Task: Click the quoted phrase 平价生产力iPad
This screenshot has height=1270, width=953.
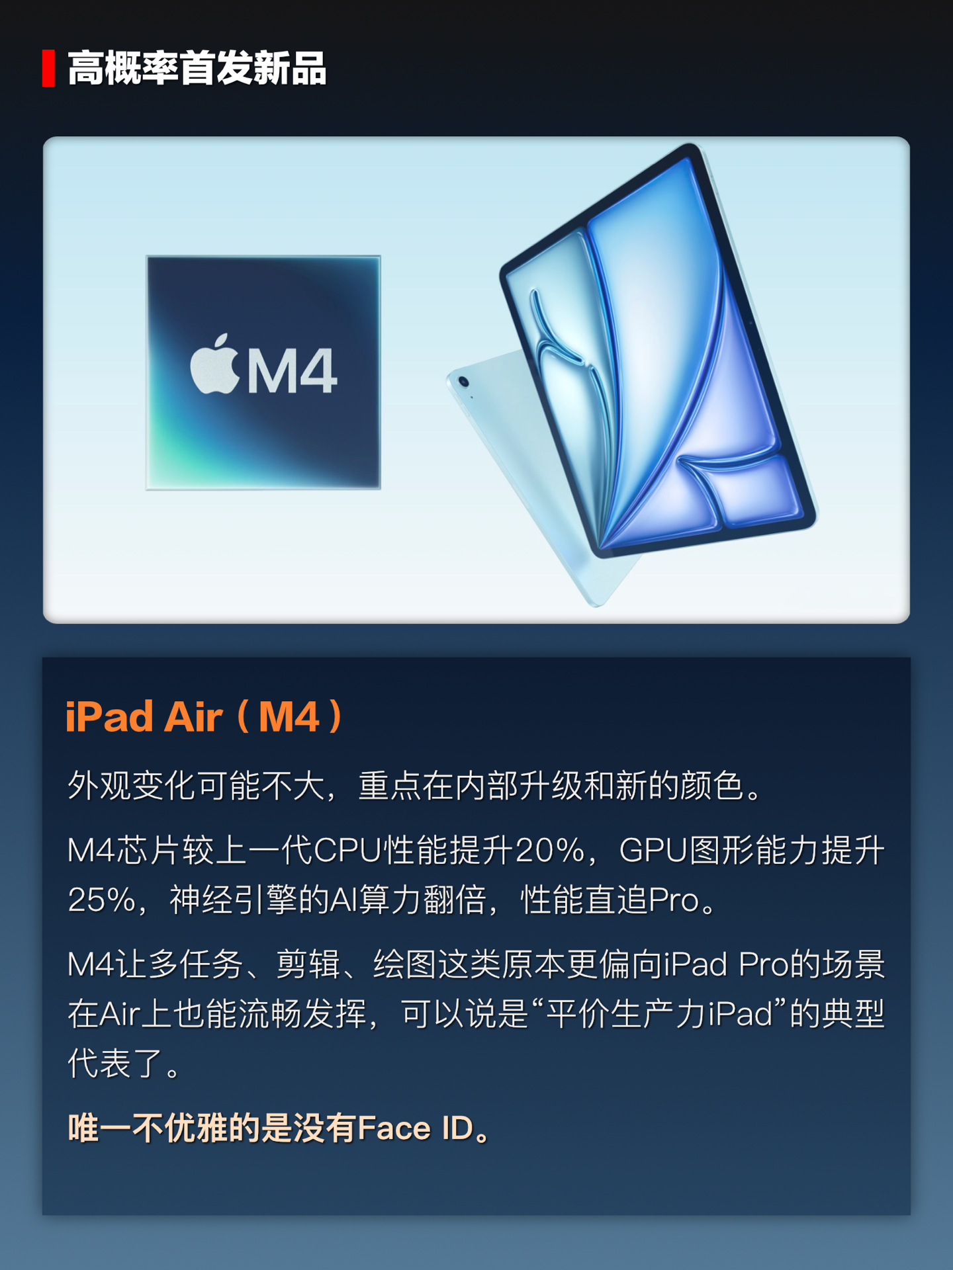Action: [x=660, y=1013]
